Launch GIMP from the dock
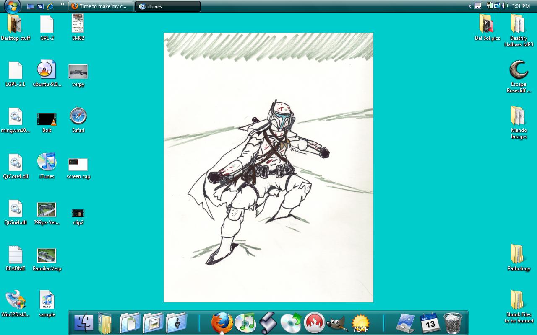Screen dimensions: 537x335 pyautogui.click(x=337, y=324)
